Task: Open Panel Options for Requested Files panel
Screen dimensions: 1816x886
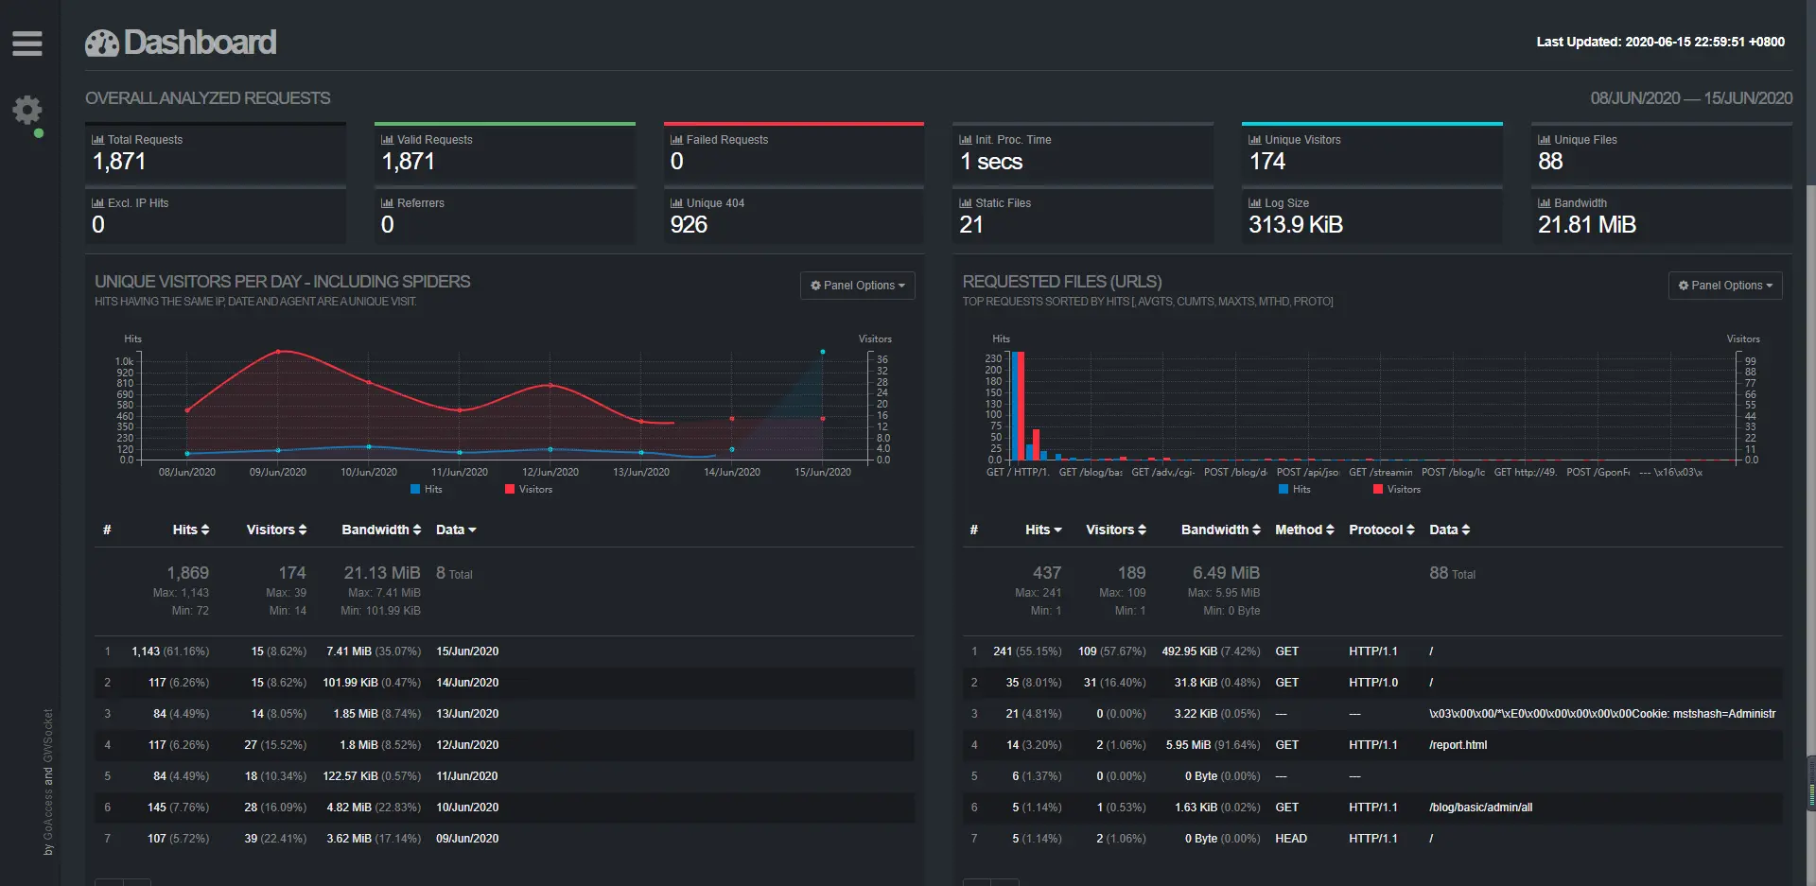Action: pos(1726,286)
